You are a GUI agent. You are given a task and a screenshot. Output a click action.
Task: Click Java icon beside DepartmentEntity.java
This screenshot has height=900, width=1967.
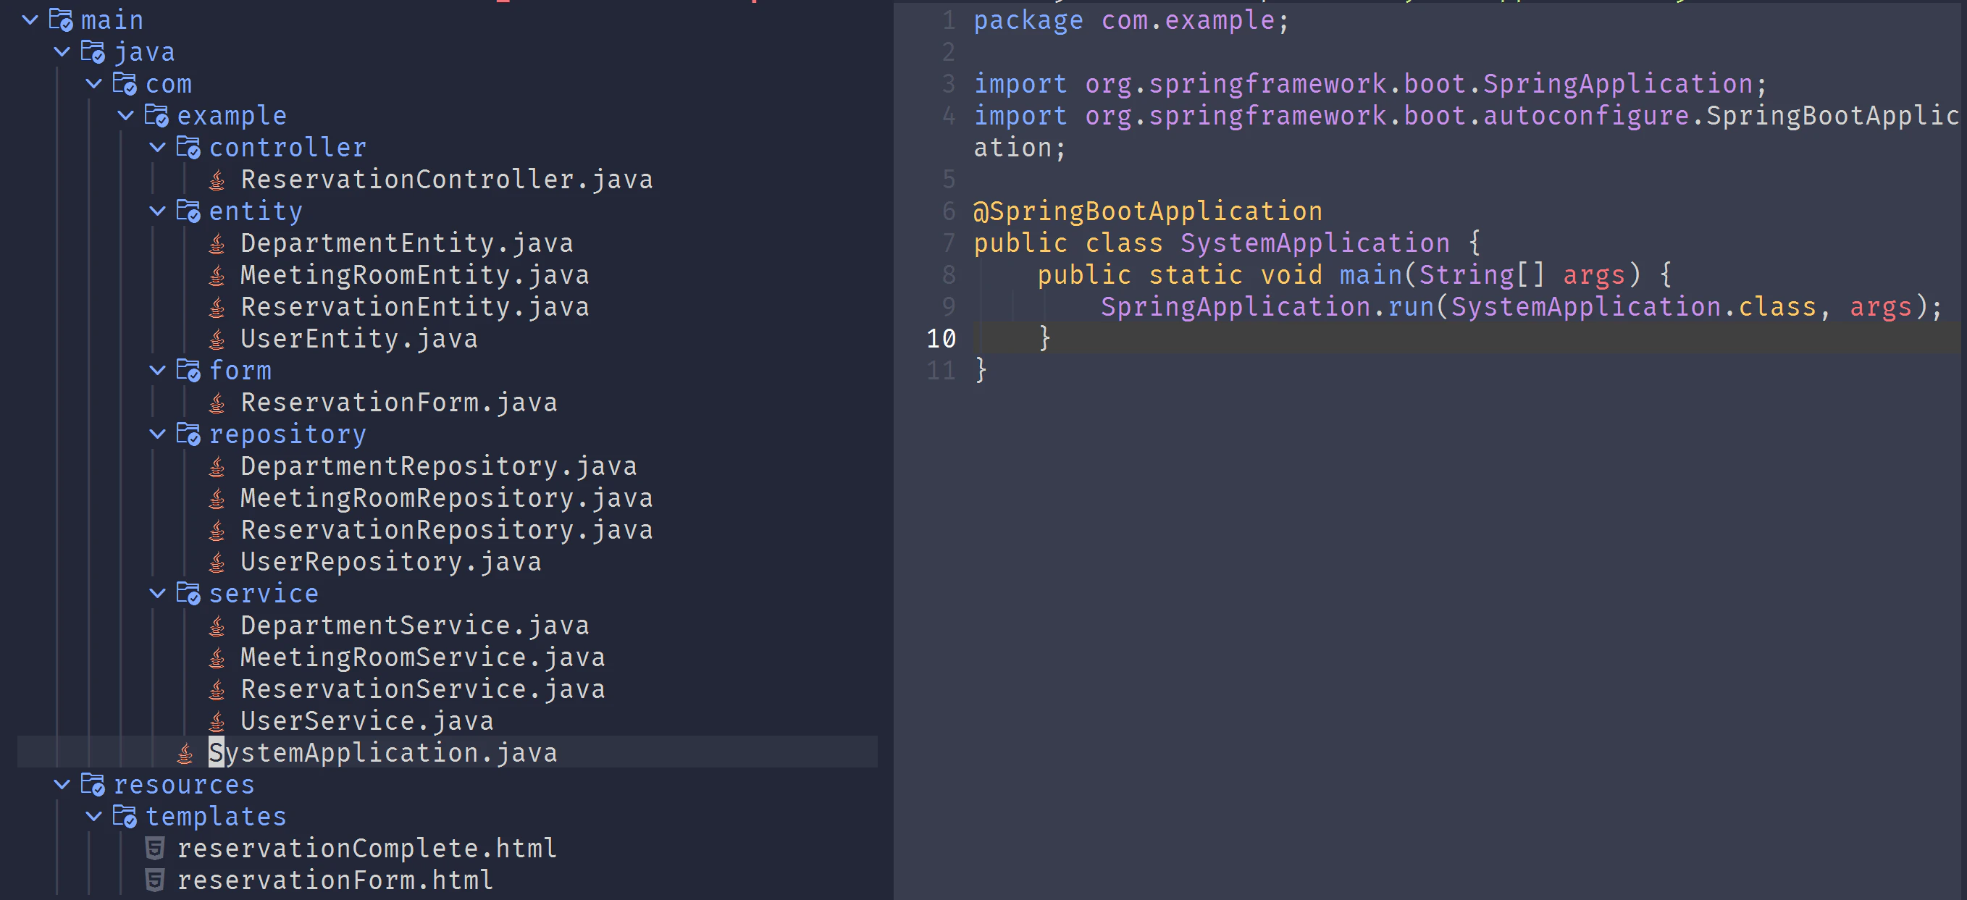click(x=217, y=243)
